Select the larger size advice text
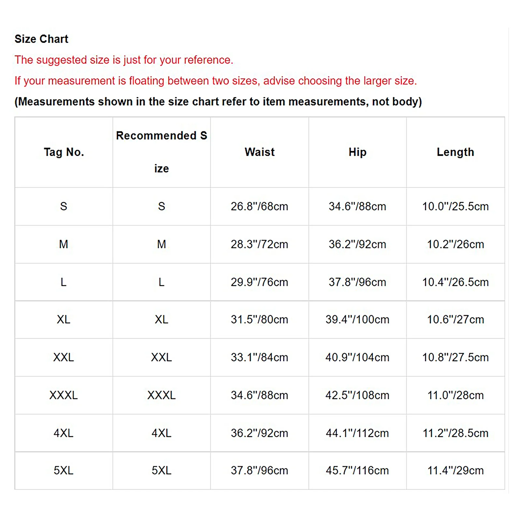Screen dimensions: 521x521 click(x=216, y=81)
